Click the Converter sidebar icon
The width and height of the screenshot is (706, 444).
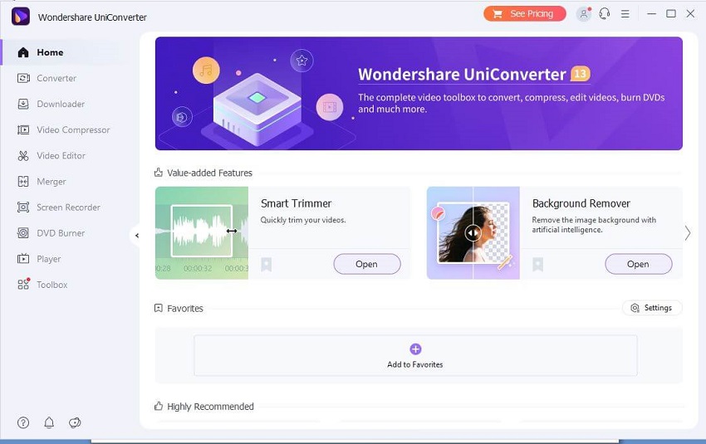click(x=23, y=78)
